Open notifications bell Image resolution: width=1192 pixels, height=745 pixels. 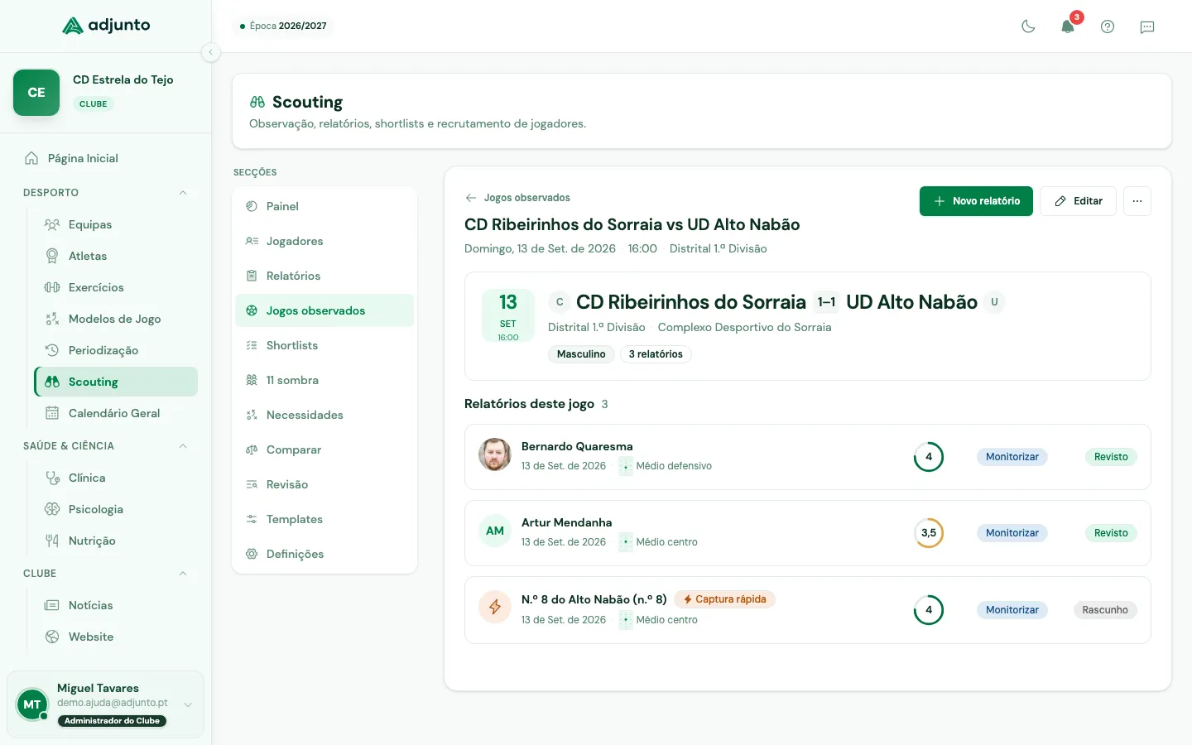pos(1068,26)
